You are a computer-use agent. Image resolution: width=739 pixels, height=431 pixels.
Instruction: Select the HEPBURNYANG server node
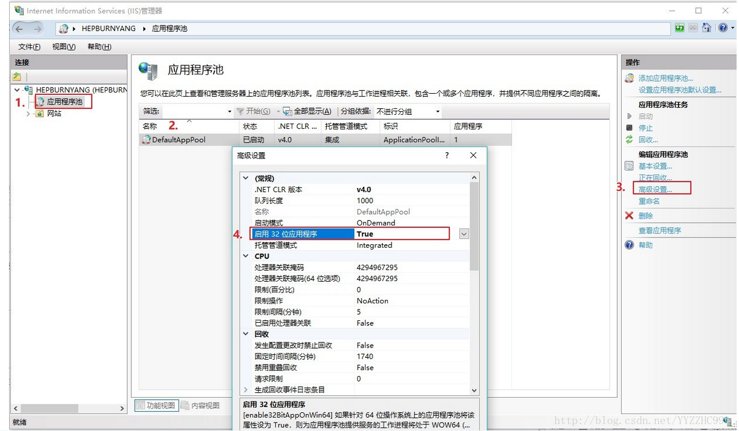(82, 90)
